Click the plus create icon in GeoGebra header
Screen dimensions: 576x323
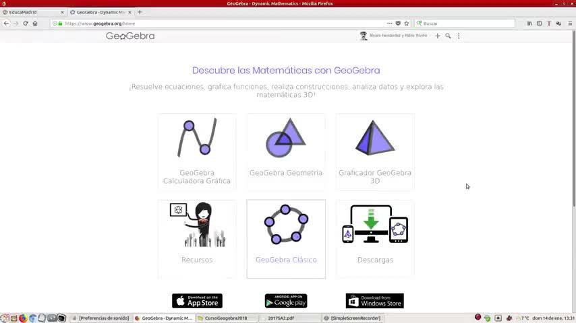[x=437, y=36]
